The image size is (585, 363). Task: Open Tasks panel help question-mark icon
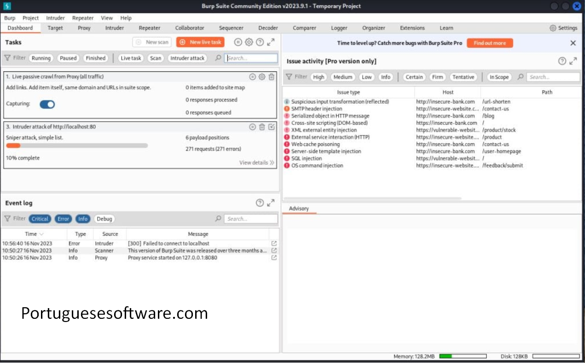tap(260, 42)
